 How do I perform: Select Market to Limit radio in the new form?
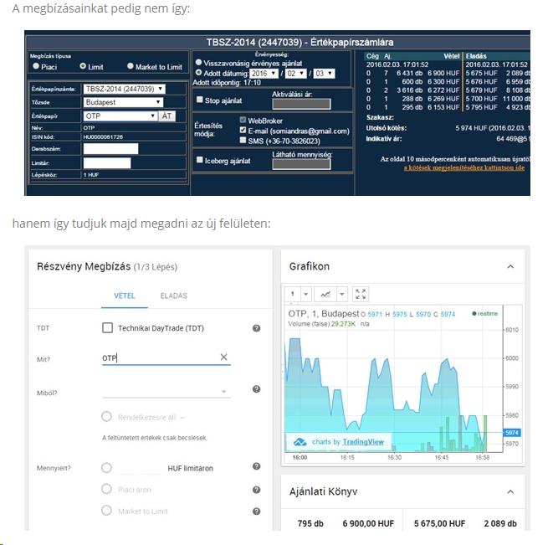[106, 511]
